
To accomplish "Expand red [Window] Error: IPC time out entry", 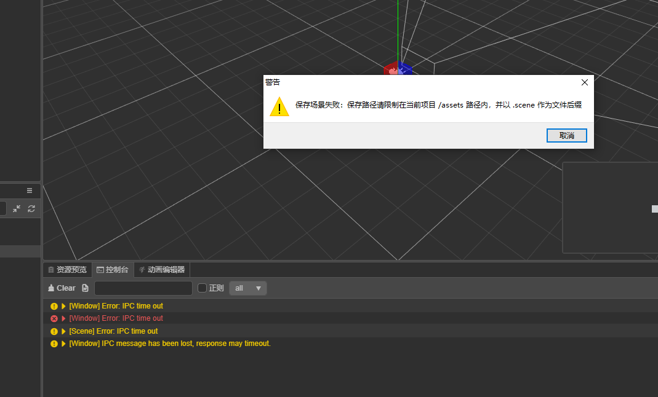I will point(64,319).
